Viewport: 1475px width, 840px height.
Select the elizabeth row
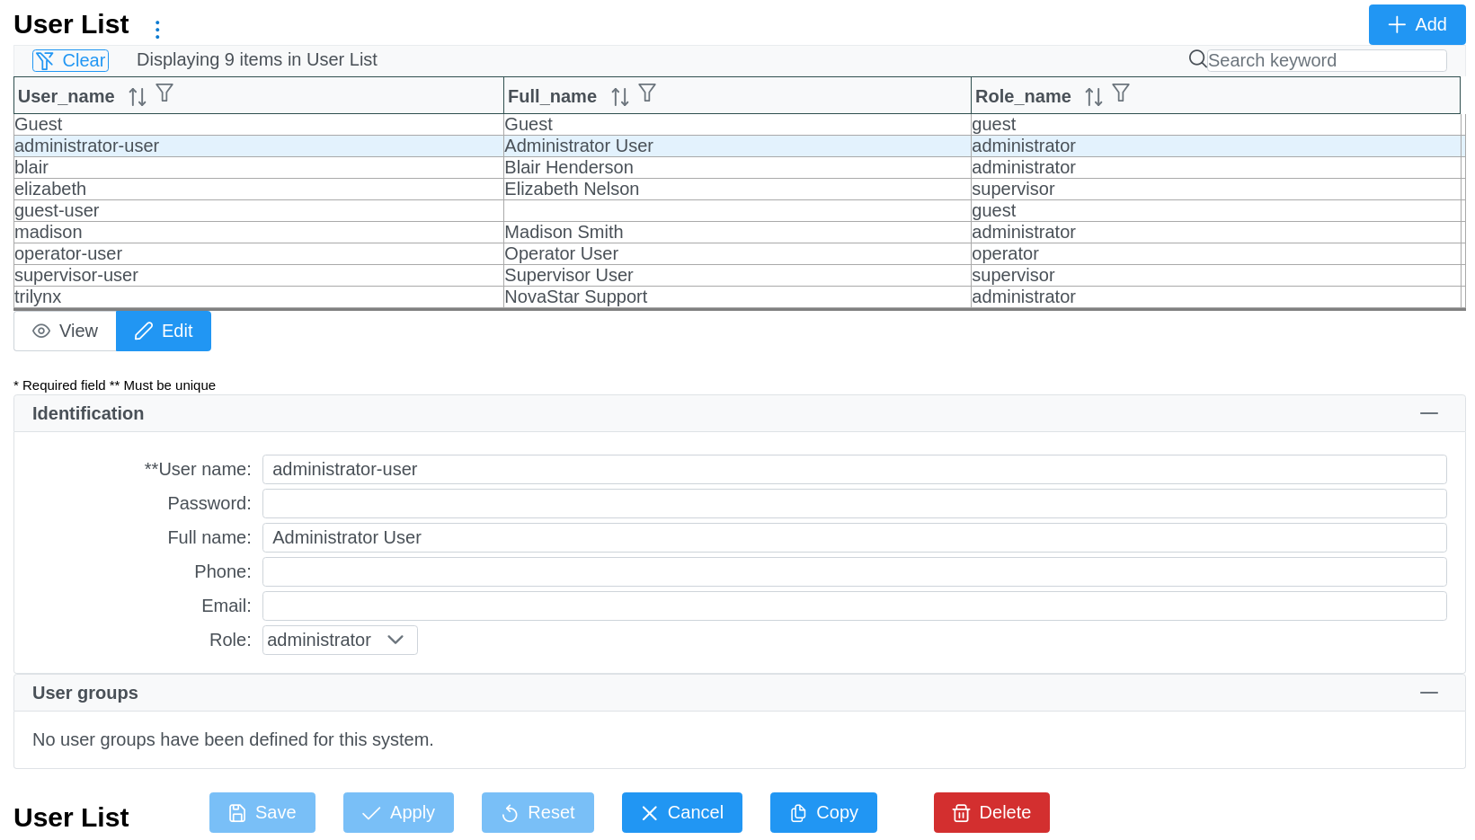coord(739,189)
